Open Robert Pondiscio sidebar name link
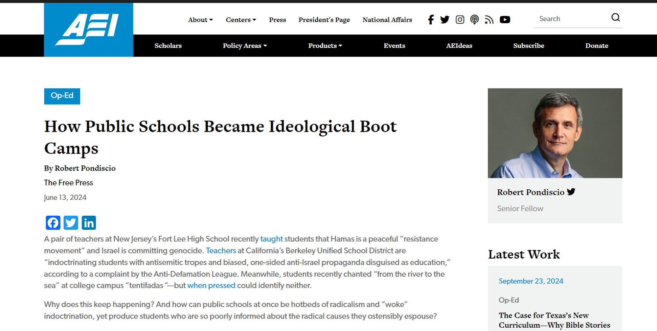This screenshot has width=657, height=331. (531, 192)
